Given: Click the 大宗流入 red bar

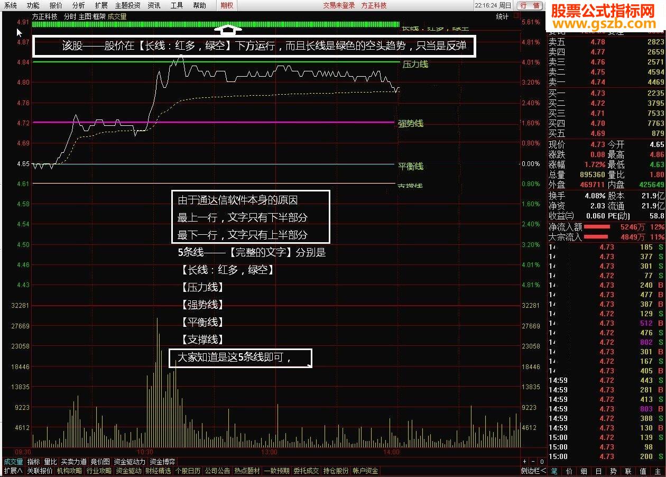Looking at the screenshot, I should (596, 237).
